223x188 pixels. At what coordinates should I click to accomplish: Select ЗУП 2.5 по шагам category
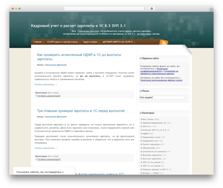click(152, 162)
